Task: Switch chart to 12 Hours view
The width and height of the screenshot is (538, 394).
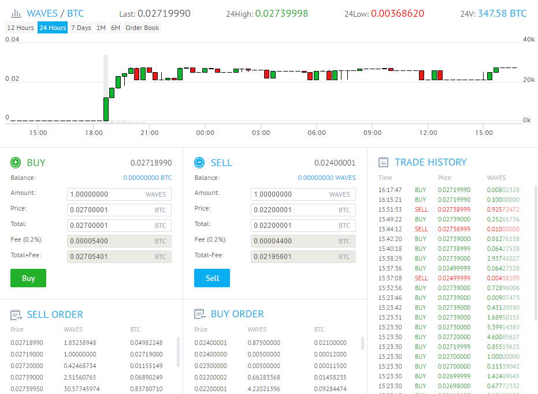Action: tap(20, 28)
